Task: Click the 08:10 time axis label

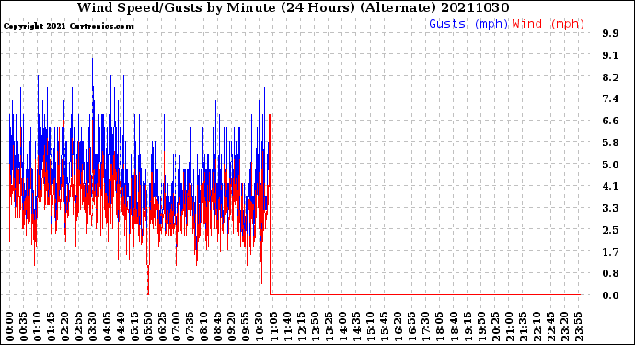Action: click(x=203, y=327)
